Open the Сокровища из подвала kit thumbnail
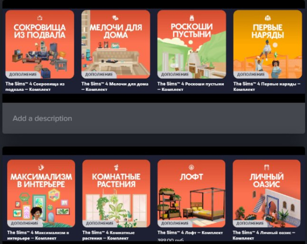307x244 pixels. point(40,44)
